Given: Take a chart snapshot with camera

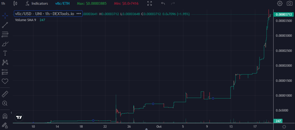Looking at the screenshot, I should [290, 3].
